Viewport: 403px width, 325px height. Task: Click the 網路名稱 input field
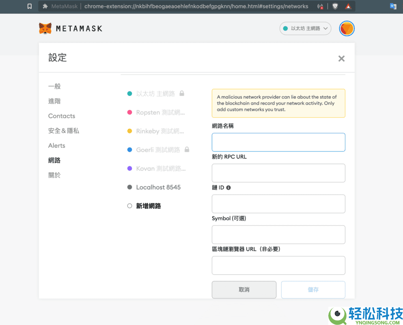coord(278,142)
